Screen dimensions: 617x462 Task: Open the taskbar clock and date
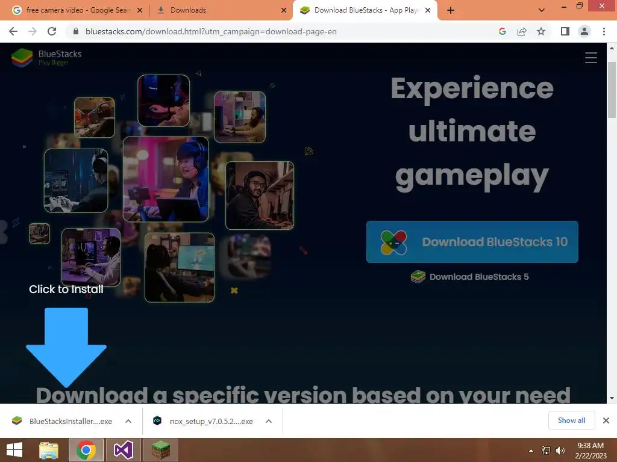point(590,451)
